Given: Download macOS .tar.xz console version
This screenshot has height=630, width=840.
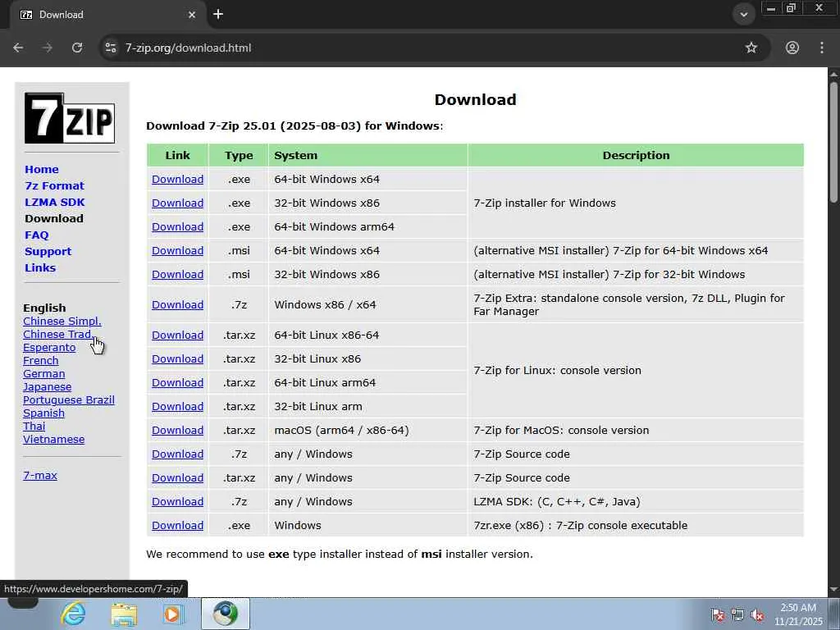Looking at the screenshot, I should click(x=177, y=430).
